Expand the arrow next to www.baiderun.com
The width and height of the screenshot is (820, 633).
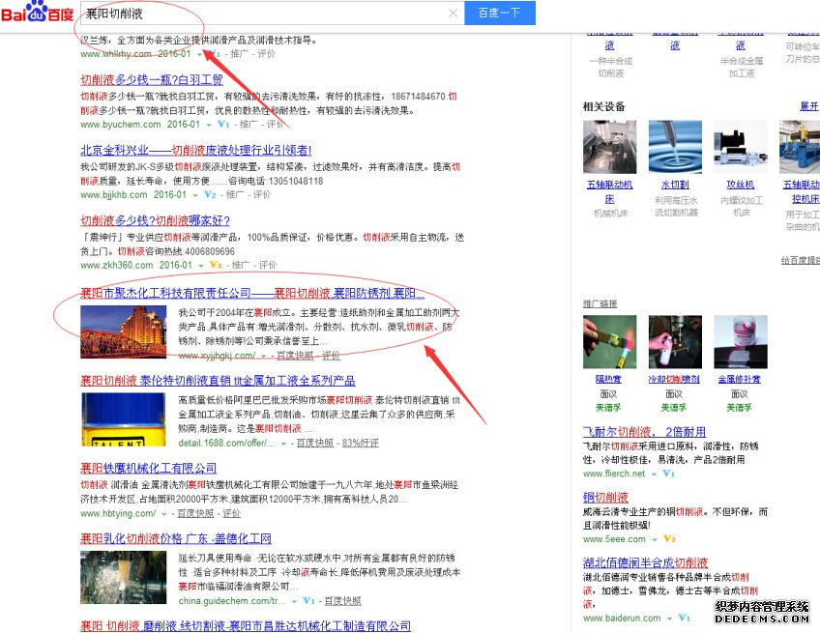(x=669, y=619)
